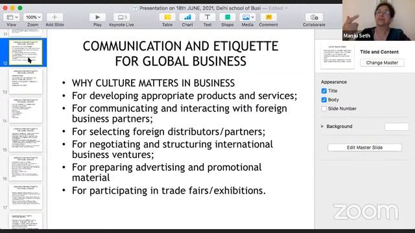Select slide 15 thumbnail in navigator
The image size is (415, 233).
click(x=25, y=139)
